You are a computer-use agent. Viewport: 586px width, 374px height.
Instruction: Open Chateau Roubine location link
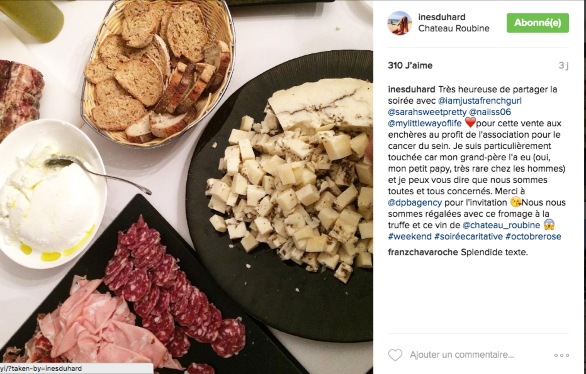click(454, 28)
